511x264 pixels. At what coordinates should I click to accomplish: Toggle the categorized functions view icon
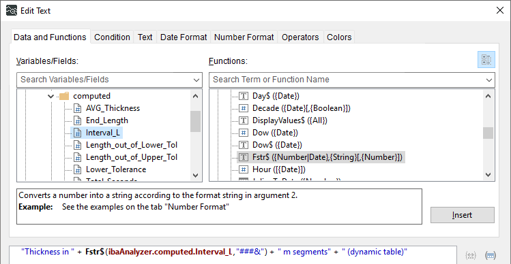point(486,59)
